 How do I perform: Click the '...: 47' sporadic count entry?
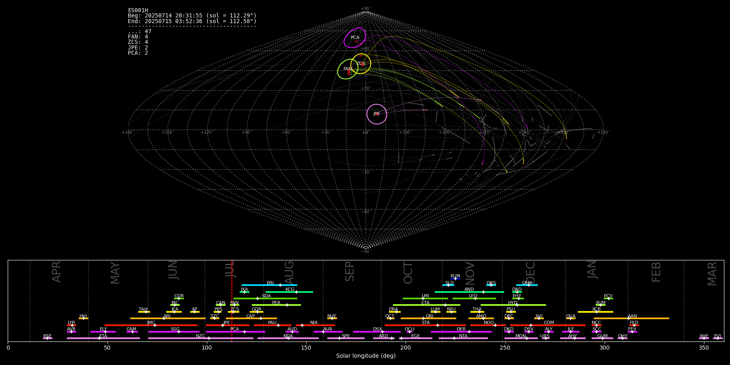(x=140, y=32)
